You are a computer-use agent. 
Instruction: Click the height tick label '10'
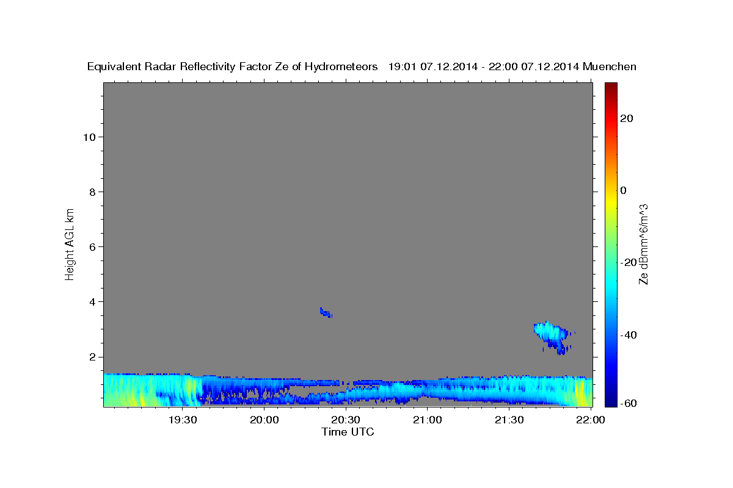point(90,137)
